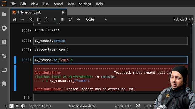Open the Tabs menu
This screenshot has height=109, width=195.
pos(71,4)
